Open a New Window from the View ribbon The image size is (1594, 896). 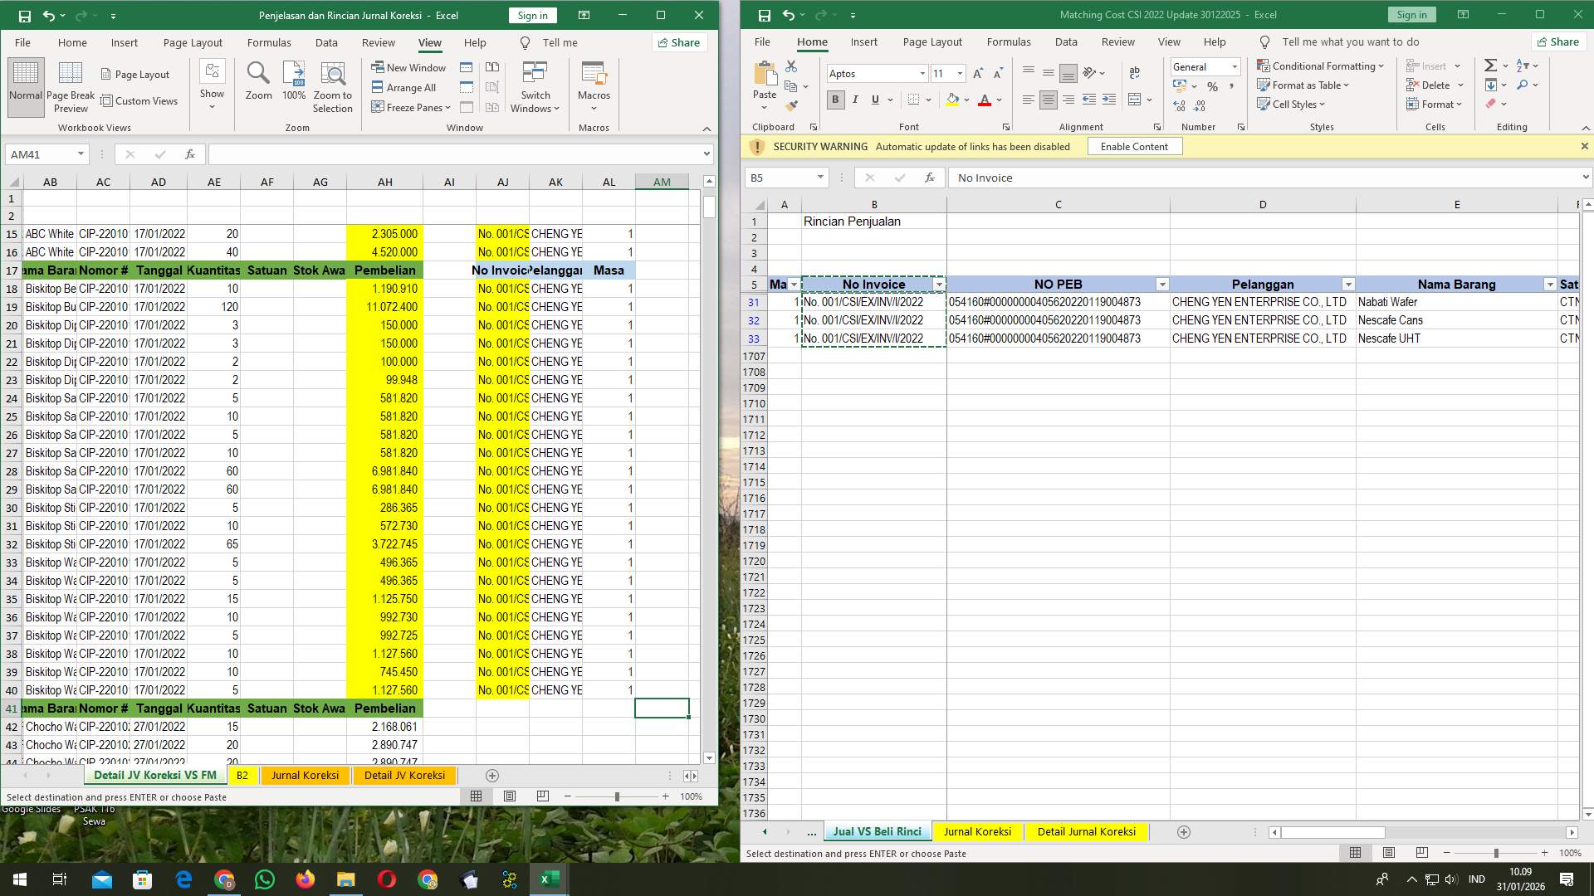(408, 67)
